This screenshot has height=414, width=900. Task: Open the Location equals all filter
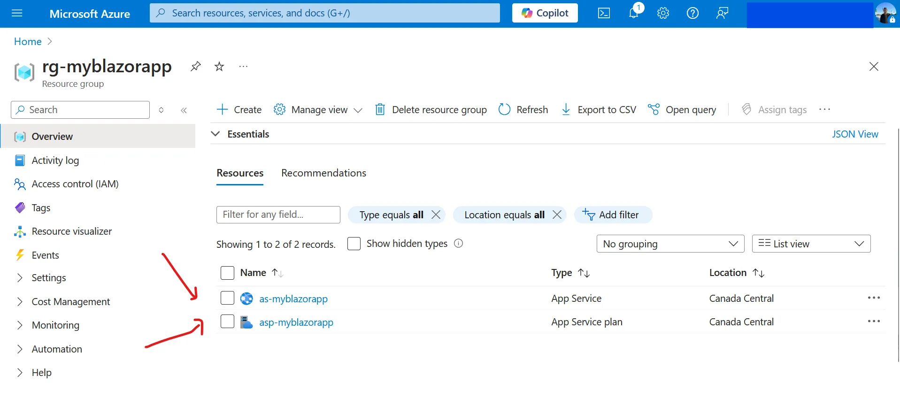point(504,215)
